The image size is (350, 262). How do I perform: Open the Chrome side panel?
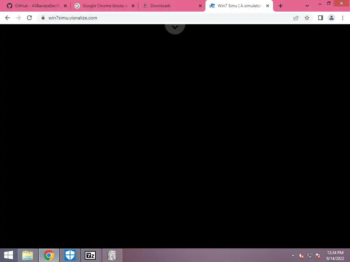pos(321,18)
